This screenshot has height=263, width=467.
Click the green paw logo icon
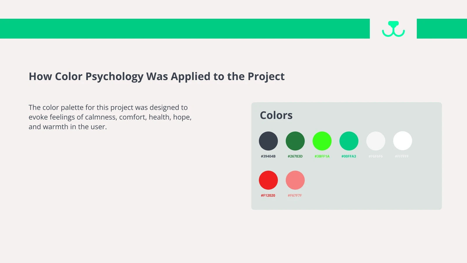click(x=393, y=29)
